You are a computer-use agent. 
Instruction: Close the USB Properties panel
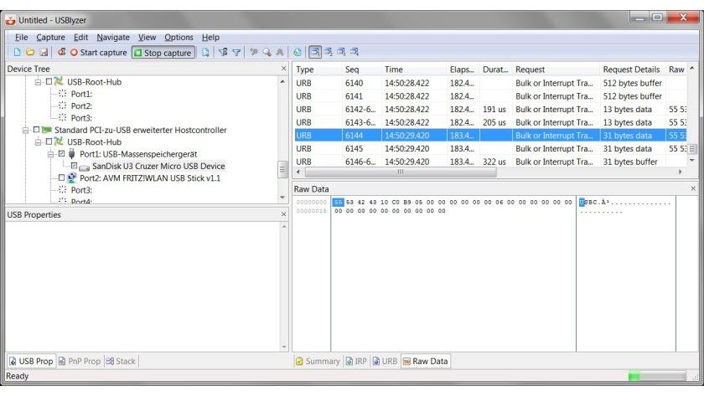(x=283, y=214)
